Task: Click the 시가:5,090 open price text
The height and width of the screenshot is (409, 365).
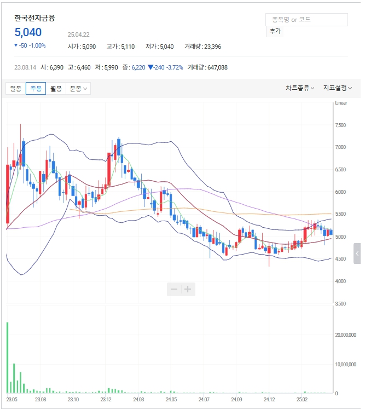Action: click(82, 47)
